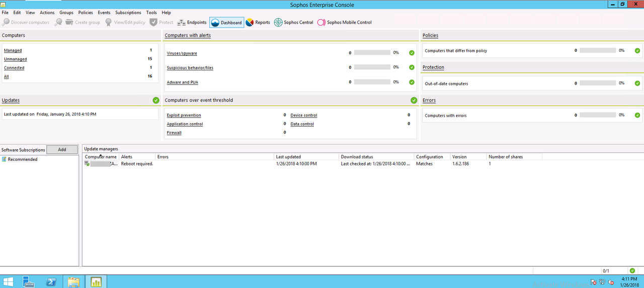Select the Dashboard toolbar button
The width and height of the screenshot is (644, 288).
226,22
